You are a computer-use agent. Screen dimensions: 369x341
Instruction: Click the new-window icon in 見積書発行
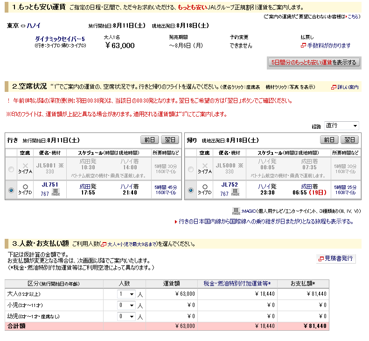321,258
